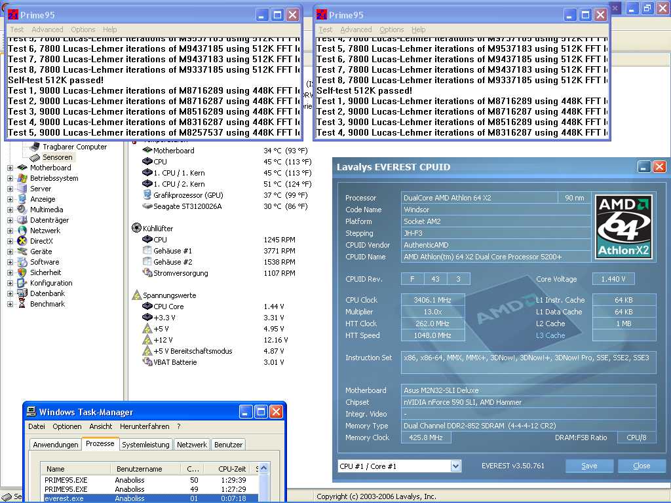Open the CPU #1 / Core #1 dropdown
Image resolution: width=671 pixels, height=503 pixels.
click(456, 466)
